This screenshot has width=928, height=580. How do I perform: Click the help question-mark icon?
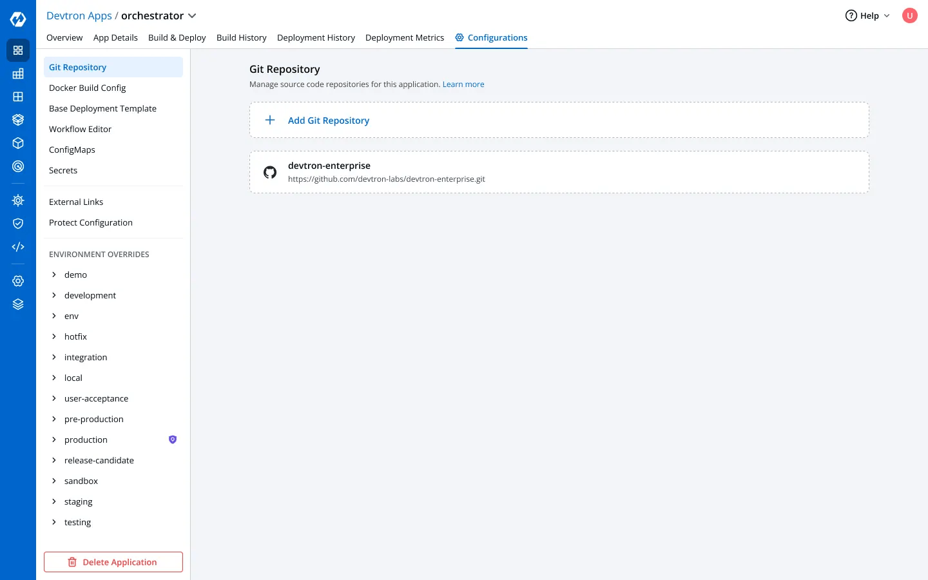point(851,15)
